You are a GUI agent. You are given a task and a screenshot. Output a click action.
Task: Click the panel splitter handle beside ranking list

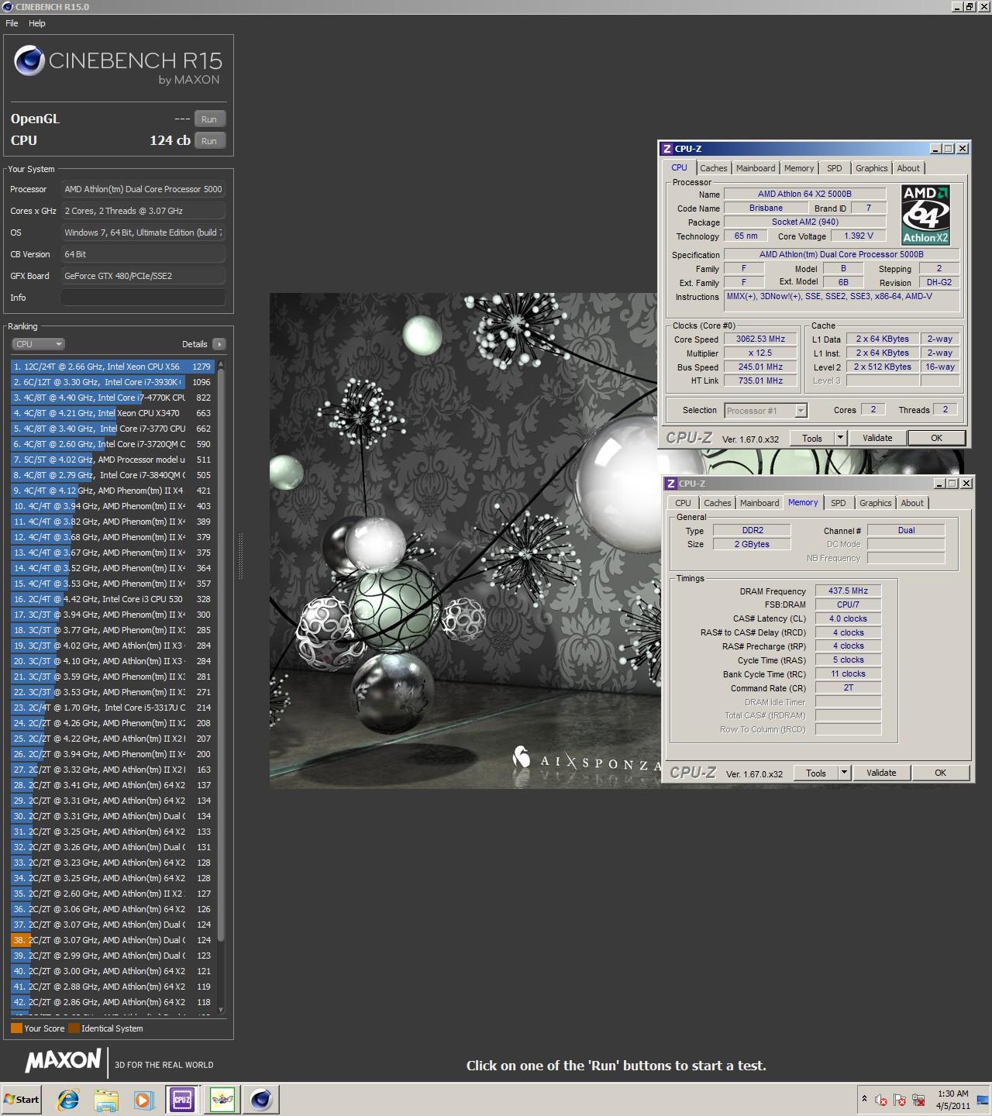pyautogui.click(x=239, y=556)
